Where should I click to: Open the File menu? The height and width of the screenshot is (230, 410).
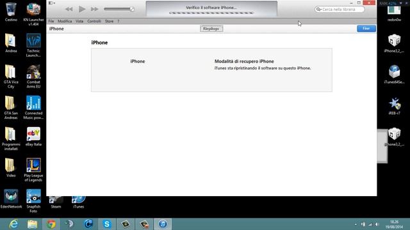pos(51,21)
